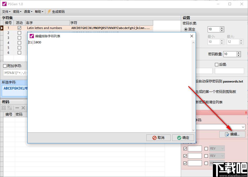Open the 语言 menu

[x=28, y=11]
